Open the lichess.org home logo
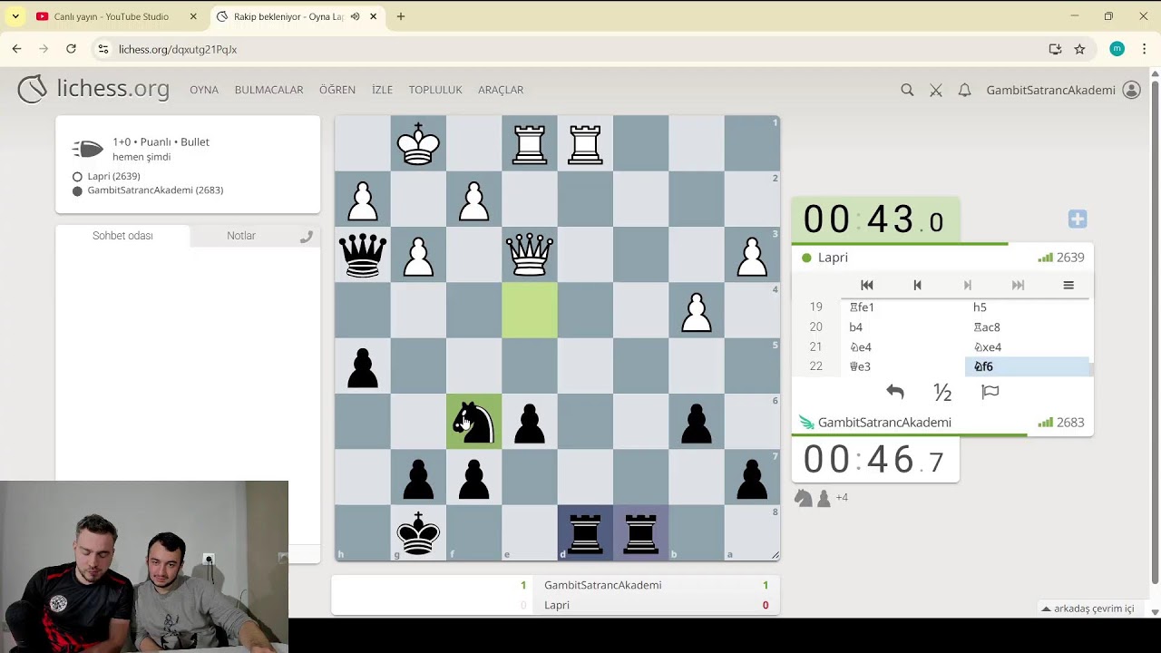Screen dimensions: 1161x653 coord(93,89)
